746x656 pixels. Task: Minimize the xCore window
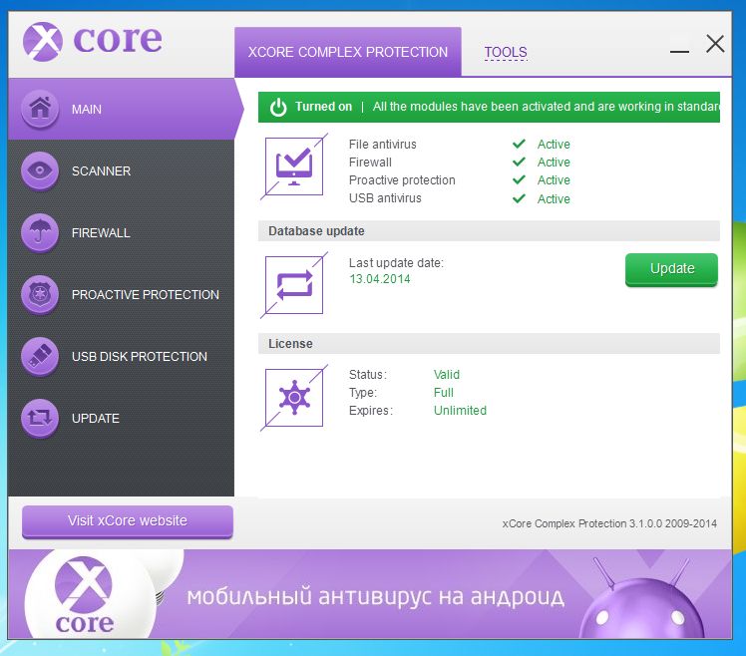tap(679, 51)
